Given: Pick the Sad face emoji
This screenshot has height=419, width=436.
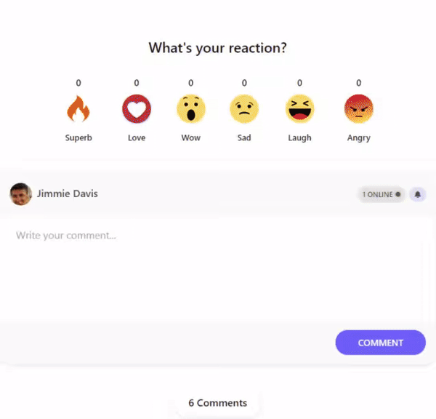Looking at the screenshot, I should [244, 109].
